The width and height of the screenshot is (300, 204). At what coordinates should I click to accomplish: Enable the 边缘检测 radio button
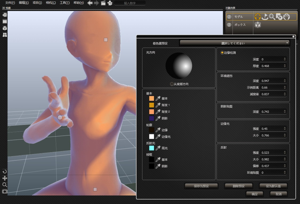coord(222,53)
